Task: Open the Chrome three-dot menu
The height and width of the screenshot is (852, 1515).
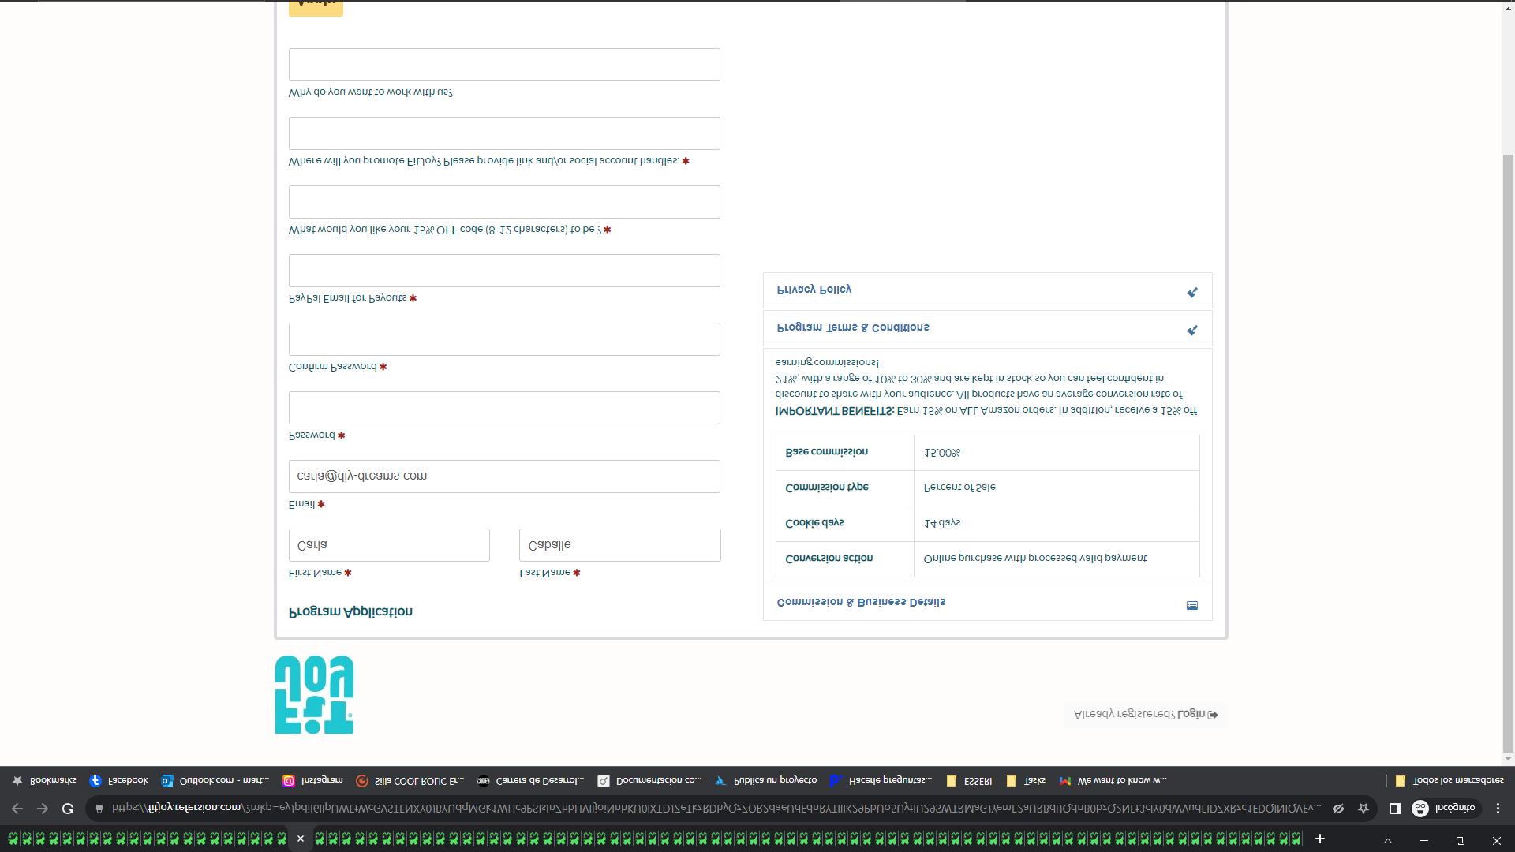Action: (x=1498, y=809)
